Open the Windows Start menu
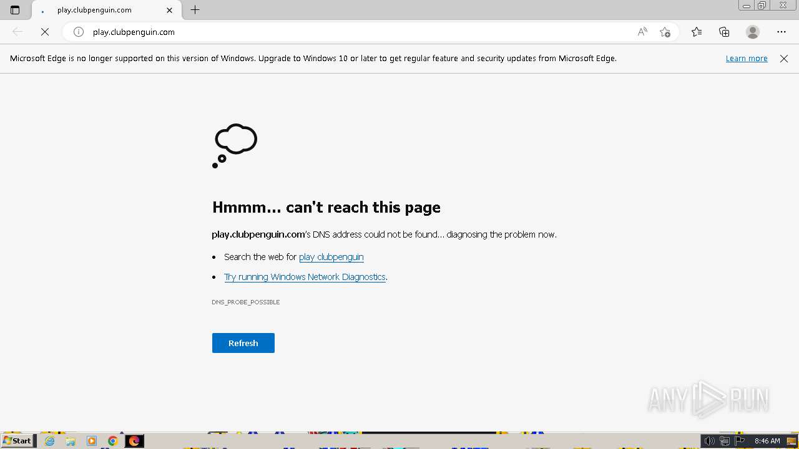Image resolution: width=799 pixels, height=449 pixels. coord(17,441)
